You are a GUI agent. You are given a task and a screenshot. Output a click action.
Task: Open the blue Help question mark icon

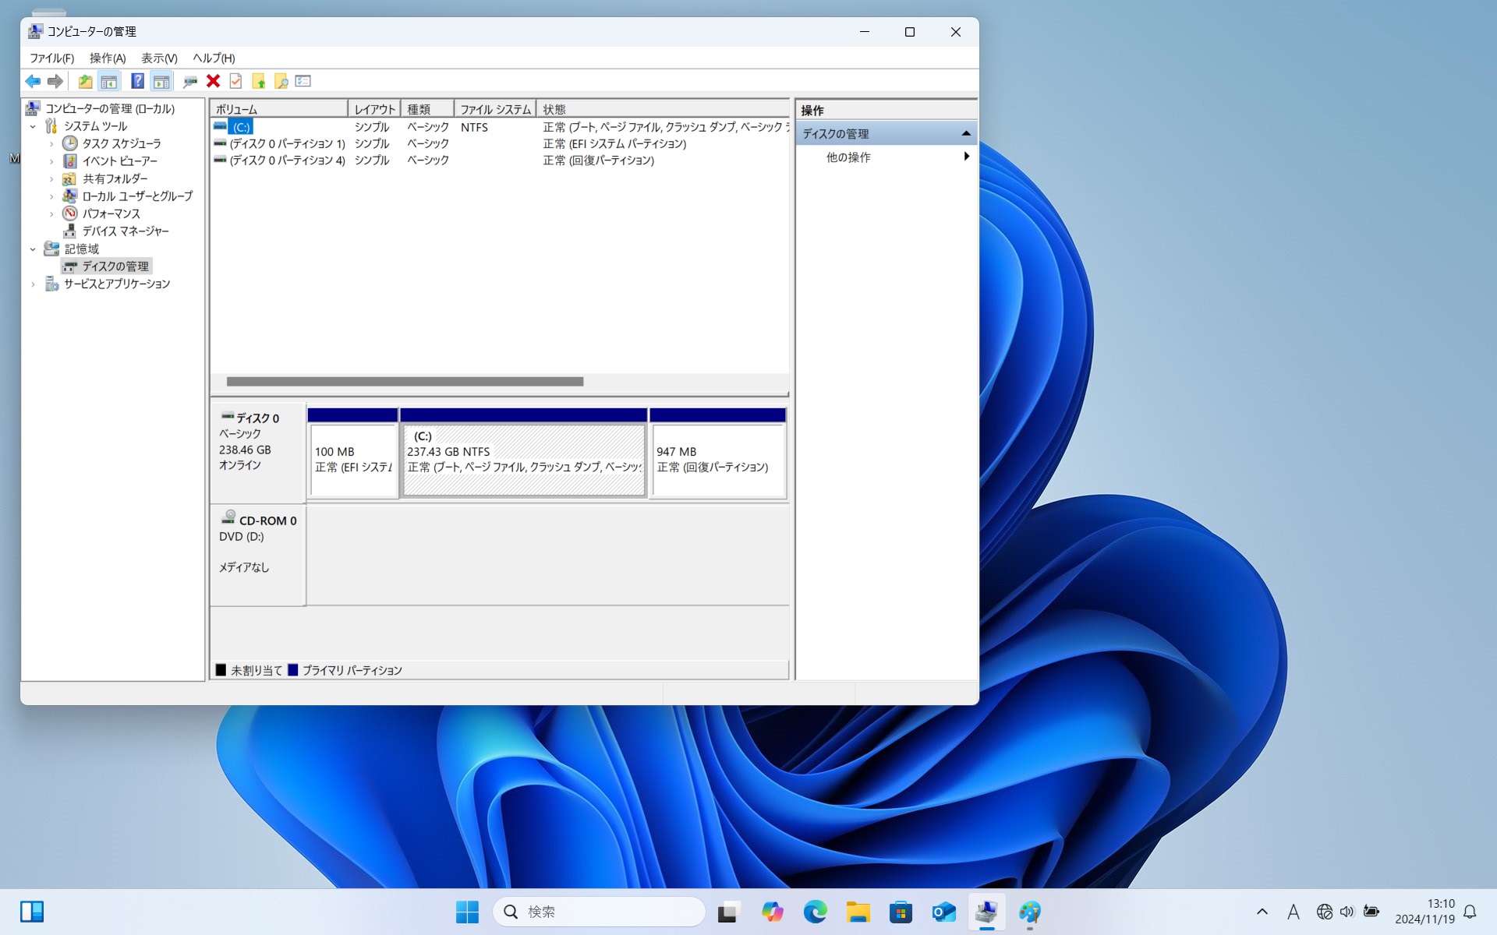point(137,81)
